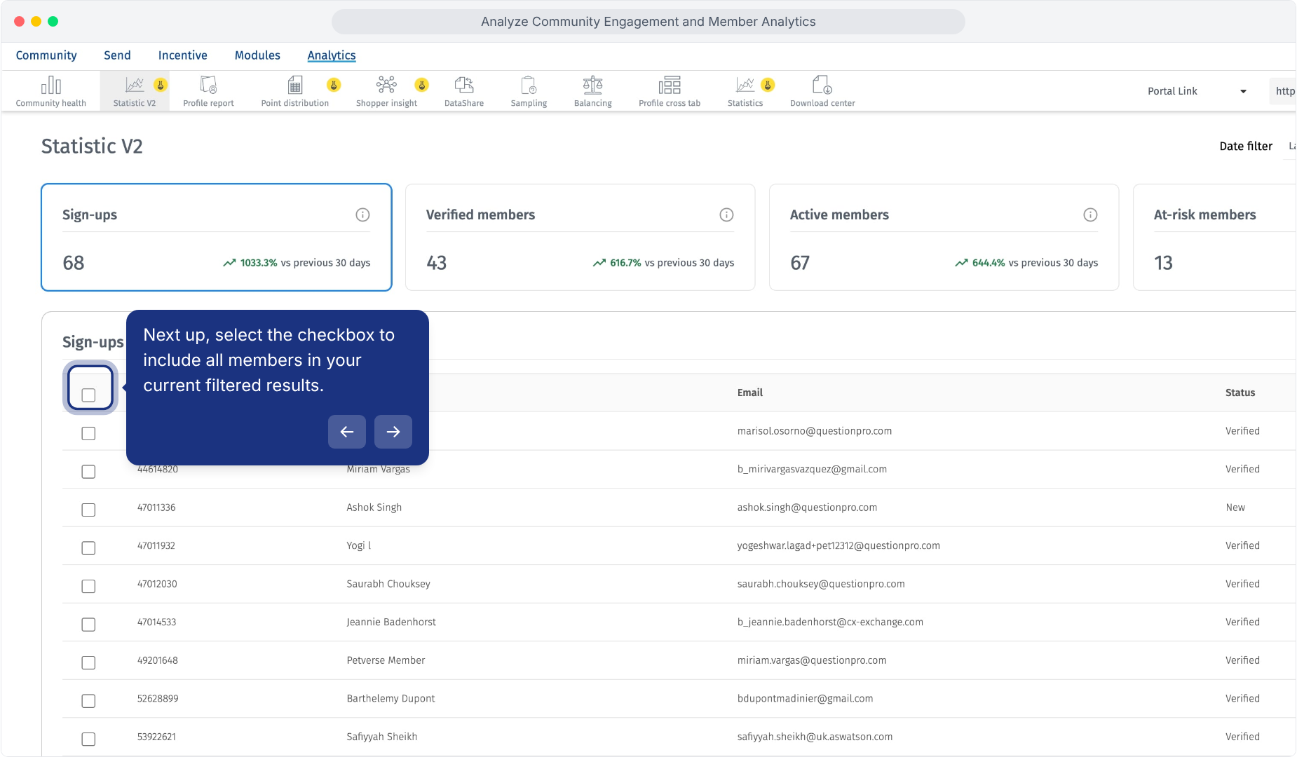Image resolution: width=1297 pixels, height=757 pixels.
Task: Open the Send menu
Action: 117,55
